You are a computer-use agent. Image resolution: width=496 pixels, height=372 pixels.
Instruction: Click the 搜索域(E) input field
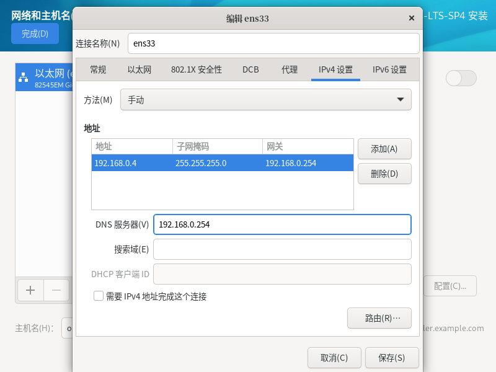click(x=282, y=249)
